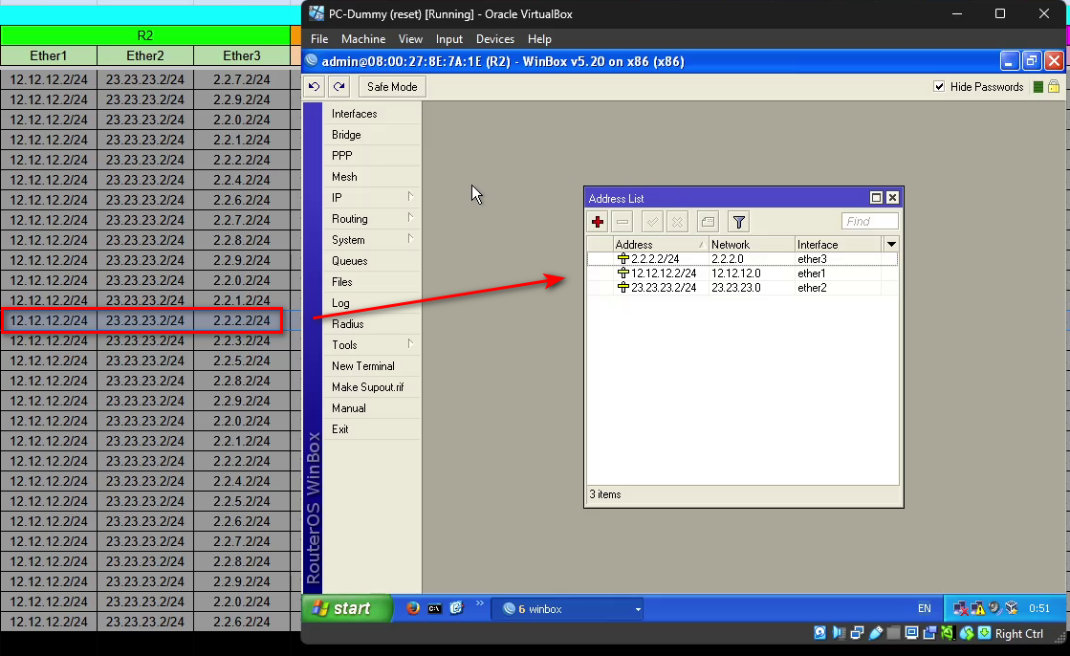
Task: Click the green CPU load indicator in WinBox
Action: [x=1037, y=87]
